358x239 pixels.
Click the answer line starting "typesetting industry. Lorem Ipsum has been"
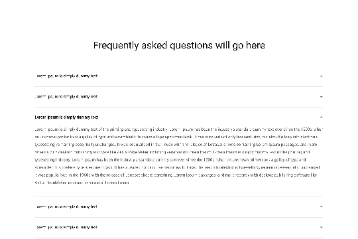(x=170, y=159)
